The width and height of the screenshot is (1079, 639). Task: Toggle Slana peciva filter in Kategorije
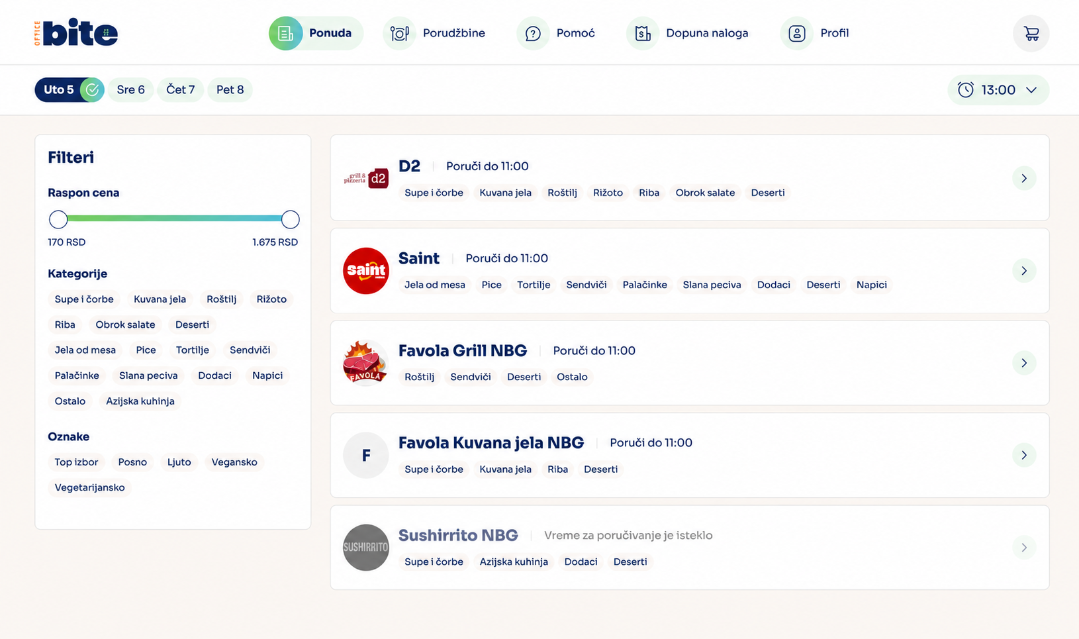[x=148, y=375]
